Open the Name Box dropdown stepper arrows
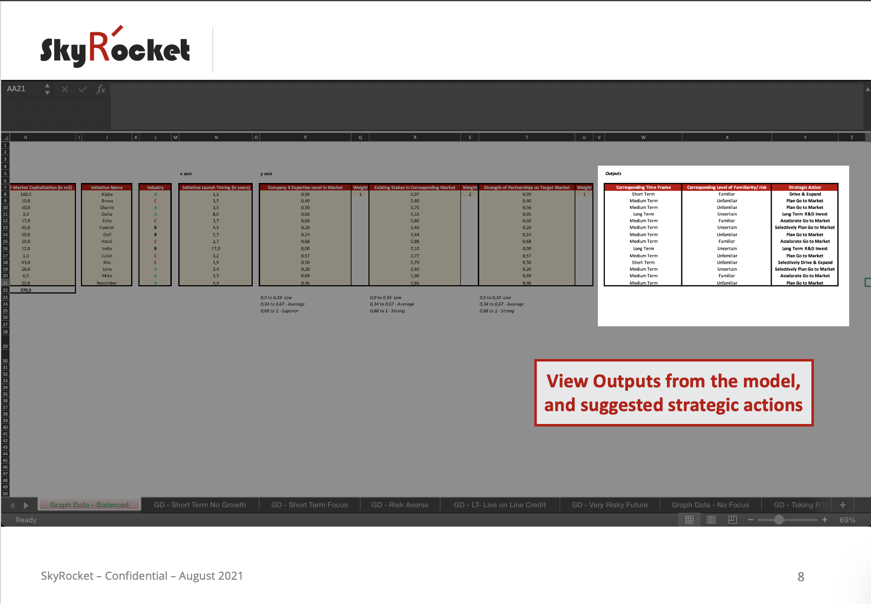This screenshot has height=604, width=871. point(47,89)
